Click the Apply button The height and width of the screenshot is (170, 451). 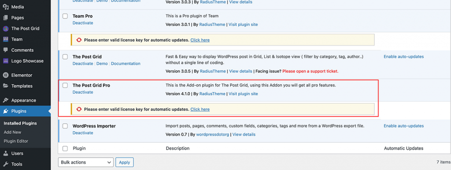pos(125,162)
